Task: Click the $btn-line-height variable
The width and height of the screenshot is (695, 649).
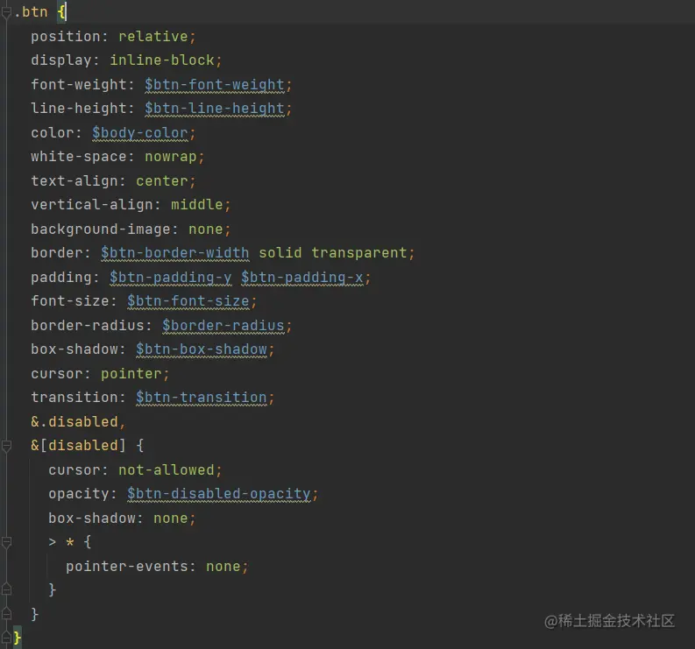Action: pyautogui.click(x=214, y=109)
